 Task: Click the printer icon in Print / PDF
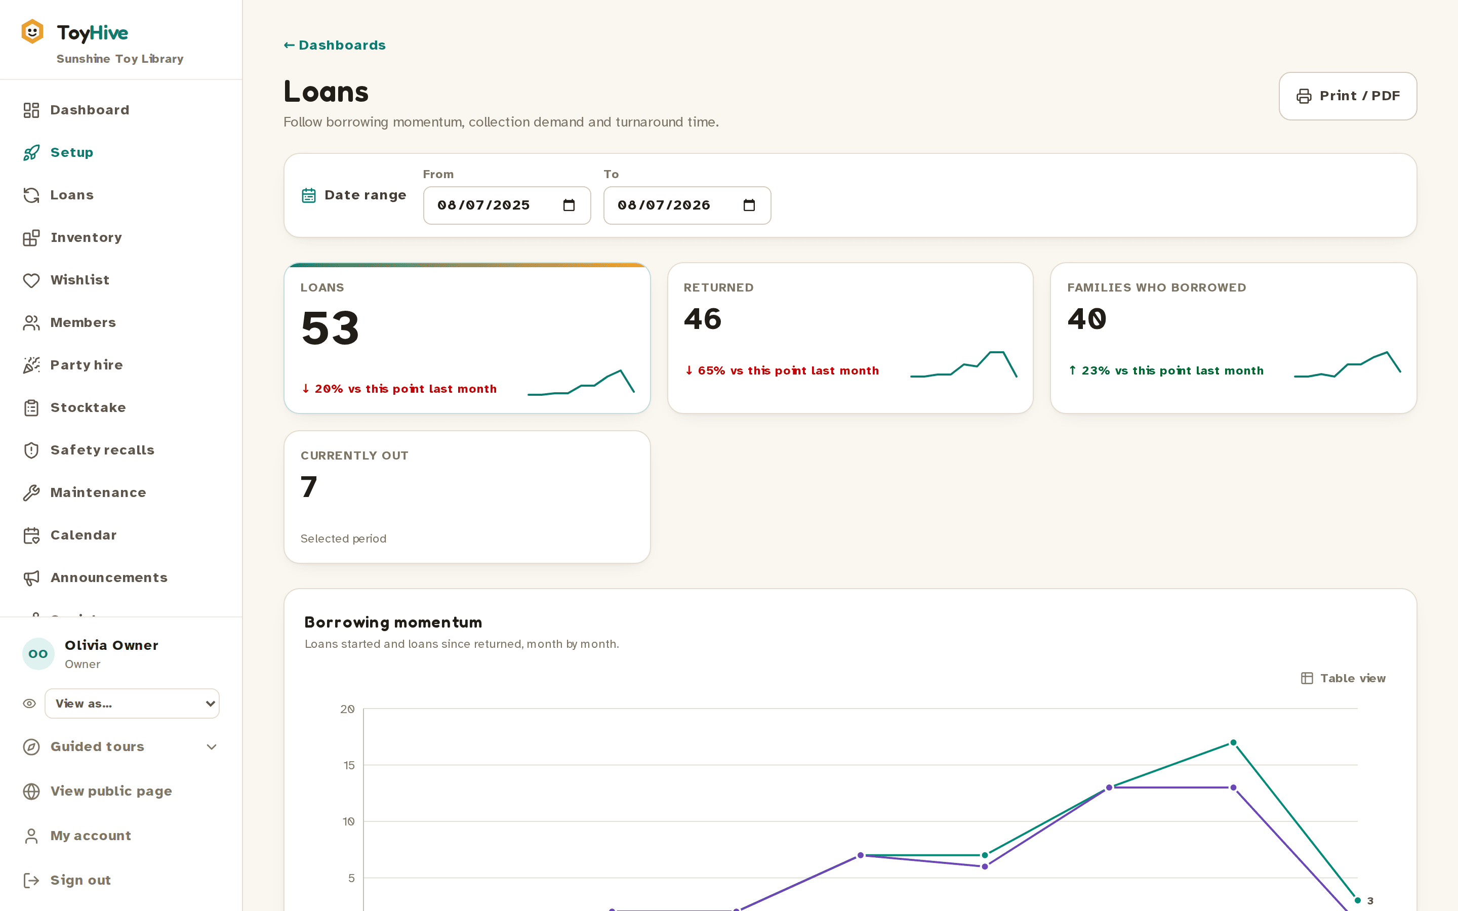coord(1304,96)
